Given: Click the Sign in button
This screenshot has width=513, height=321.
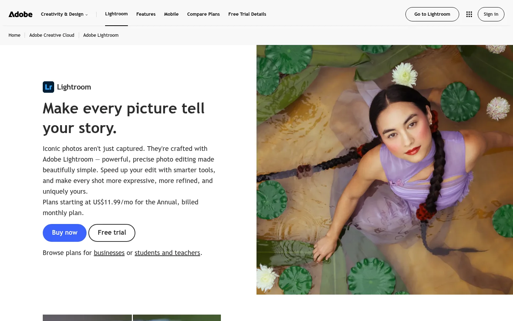Looking at the screenshot, I should coord(491,14).
